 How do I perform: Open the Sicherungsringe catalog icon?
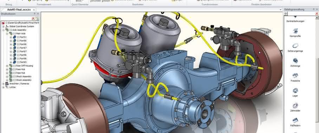tap(295, 46)
